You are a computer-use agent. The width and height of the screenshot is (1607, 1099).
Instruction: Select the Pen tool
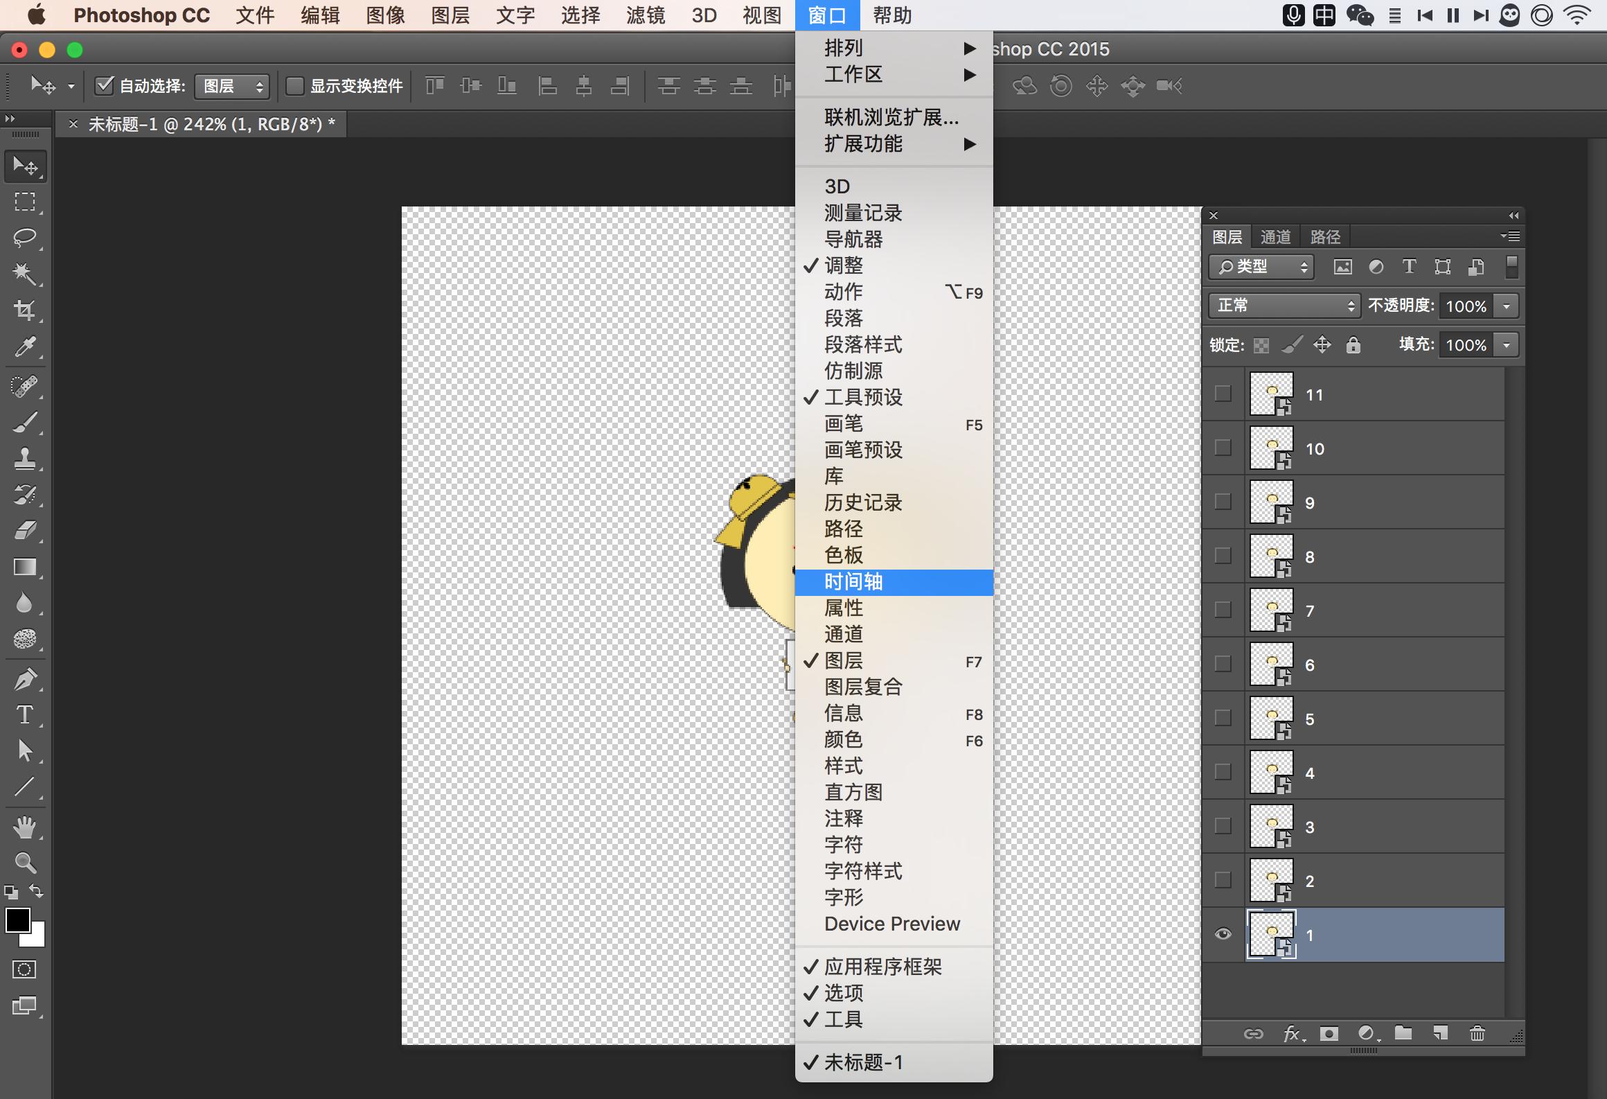25,678
